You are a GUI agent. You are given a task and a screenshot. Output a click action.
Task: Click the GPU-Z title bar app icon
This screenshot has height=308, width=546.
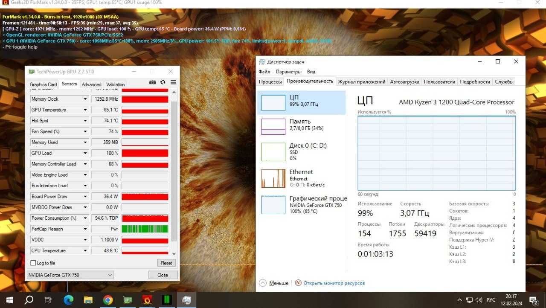tap(32, 72)
